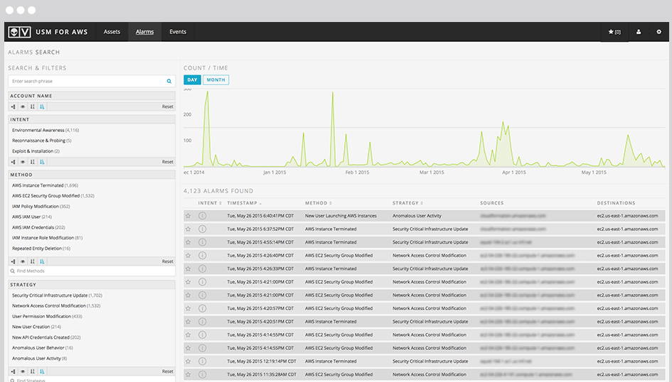Open the Events tab
This screenshot has width=672, height=382.
coord(178,32)
